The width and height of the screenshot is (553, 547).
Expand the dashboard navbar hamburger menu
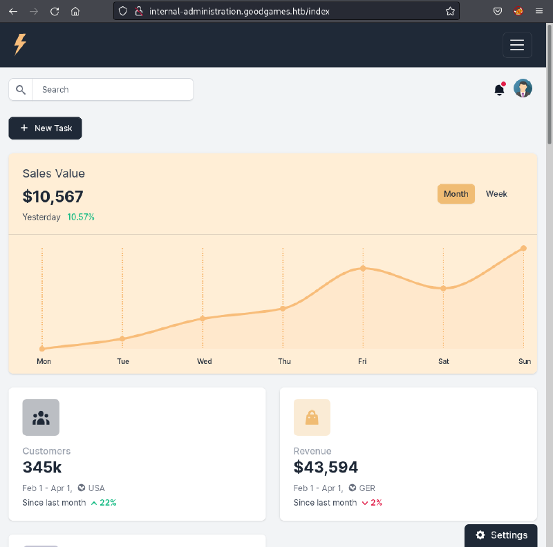[517, 44]
